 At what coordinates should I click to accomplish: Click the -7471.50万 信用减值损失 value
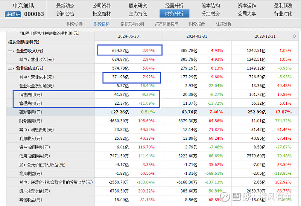[119, 156]
